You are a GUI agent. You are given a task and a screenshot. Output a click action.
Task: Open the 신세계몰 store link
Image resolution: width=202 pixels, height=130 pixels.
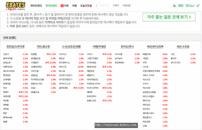point(7,80)
